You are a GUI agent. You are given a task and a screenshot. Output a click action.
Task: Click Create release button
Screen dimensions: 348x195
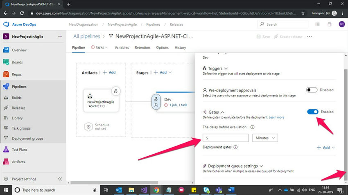288,36
